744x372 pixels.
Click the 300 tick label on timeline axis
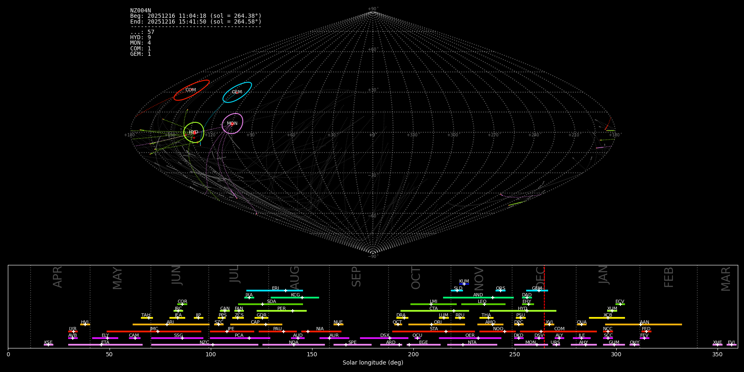tap(616, 354)
